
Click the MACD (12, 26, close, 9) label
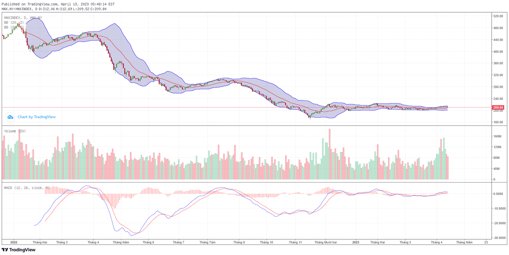click(27, 188)
